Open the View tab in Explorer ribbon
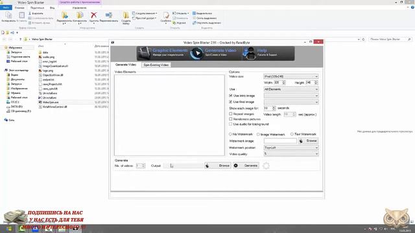The width and height of the screenshot is (415, 233). tap(53, 8)
